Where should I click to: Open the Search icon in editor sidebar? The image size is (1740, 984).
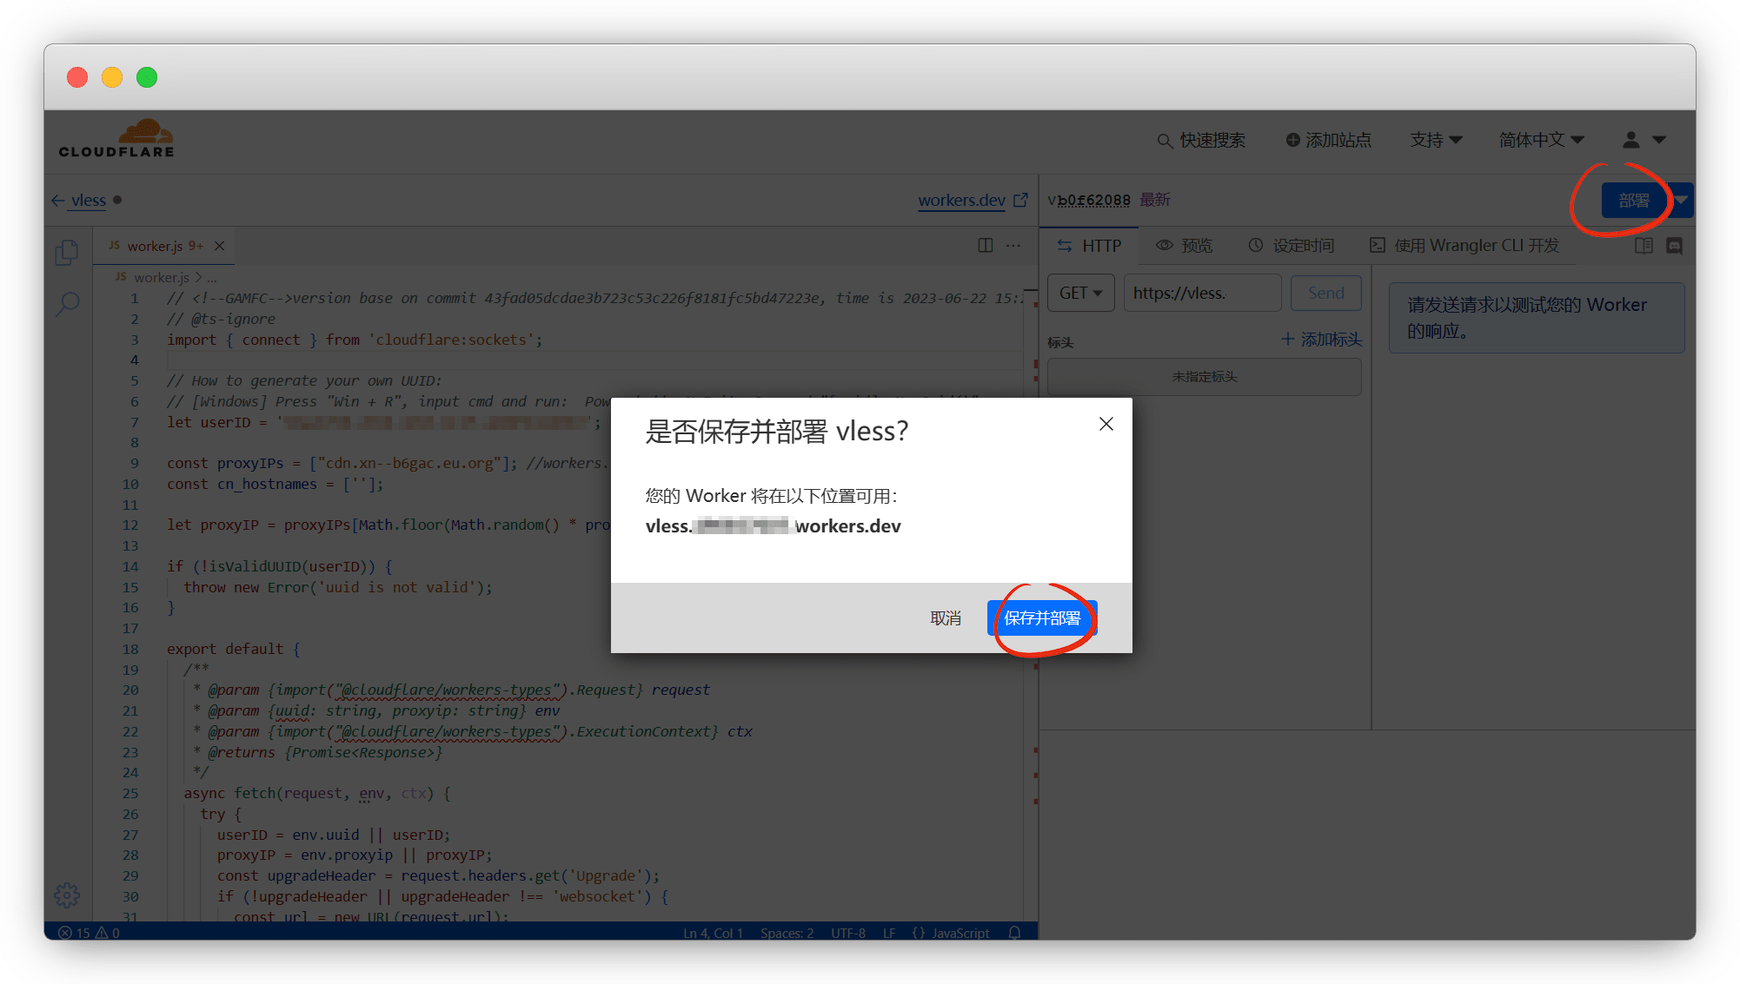[67, 304]
